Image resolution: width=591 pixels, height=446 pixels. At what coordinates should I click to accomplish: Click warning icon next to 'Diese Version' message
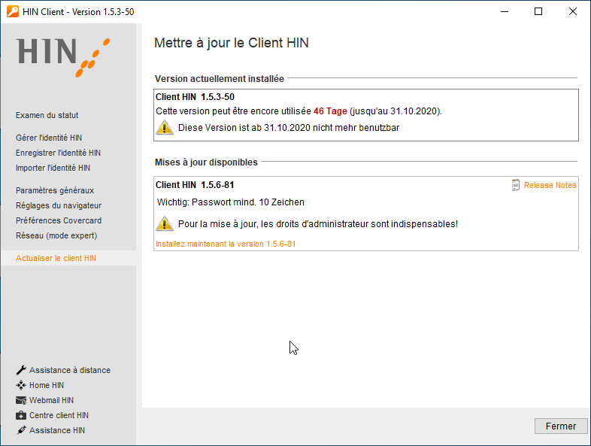165,127
